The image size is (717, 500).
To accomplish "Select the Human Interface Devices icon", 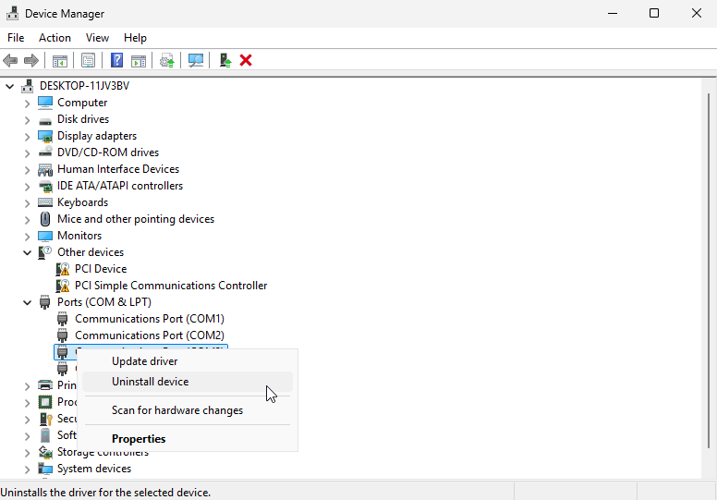I will point(45,169).
